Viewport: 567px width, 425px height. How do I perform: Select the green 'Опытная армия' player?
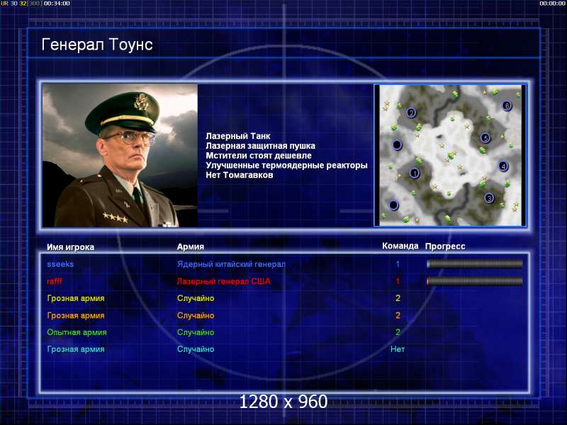(x=77, y=332)
